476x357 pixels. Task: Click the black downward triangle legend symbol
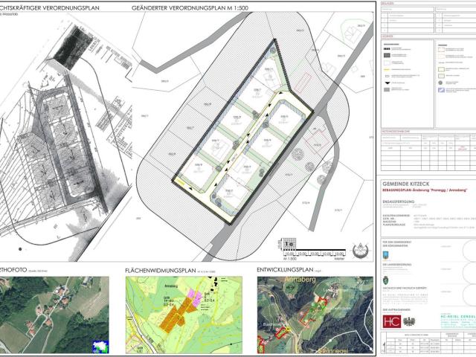click(387, 83)
